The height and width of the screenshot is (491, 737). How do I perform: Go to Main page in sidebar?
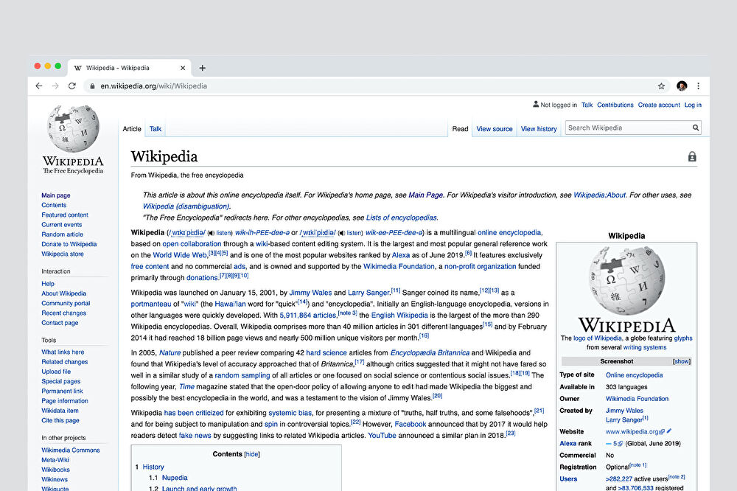tap(55, 195)
